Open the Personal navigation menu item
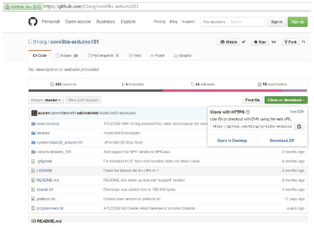The image size is (314, 227). click(x=51, y=22)
